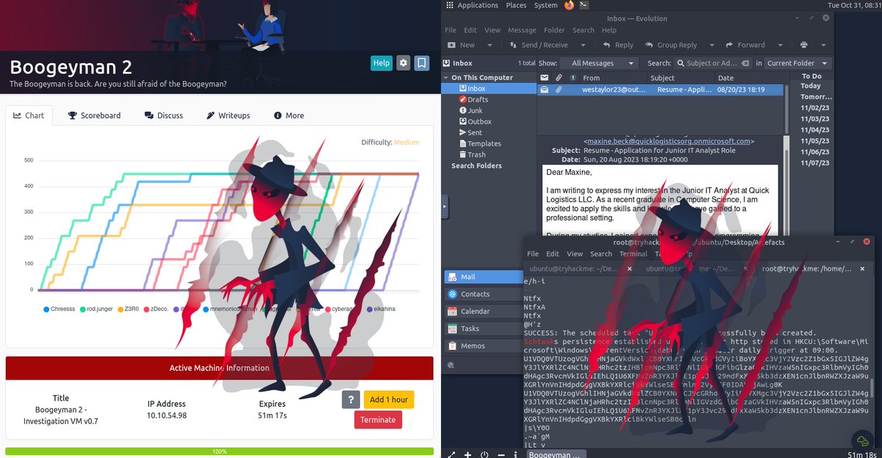
Task: Open the Writeups tab
Action: (x=229, y=115)
